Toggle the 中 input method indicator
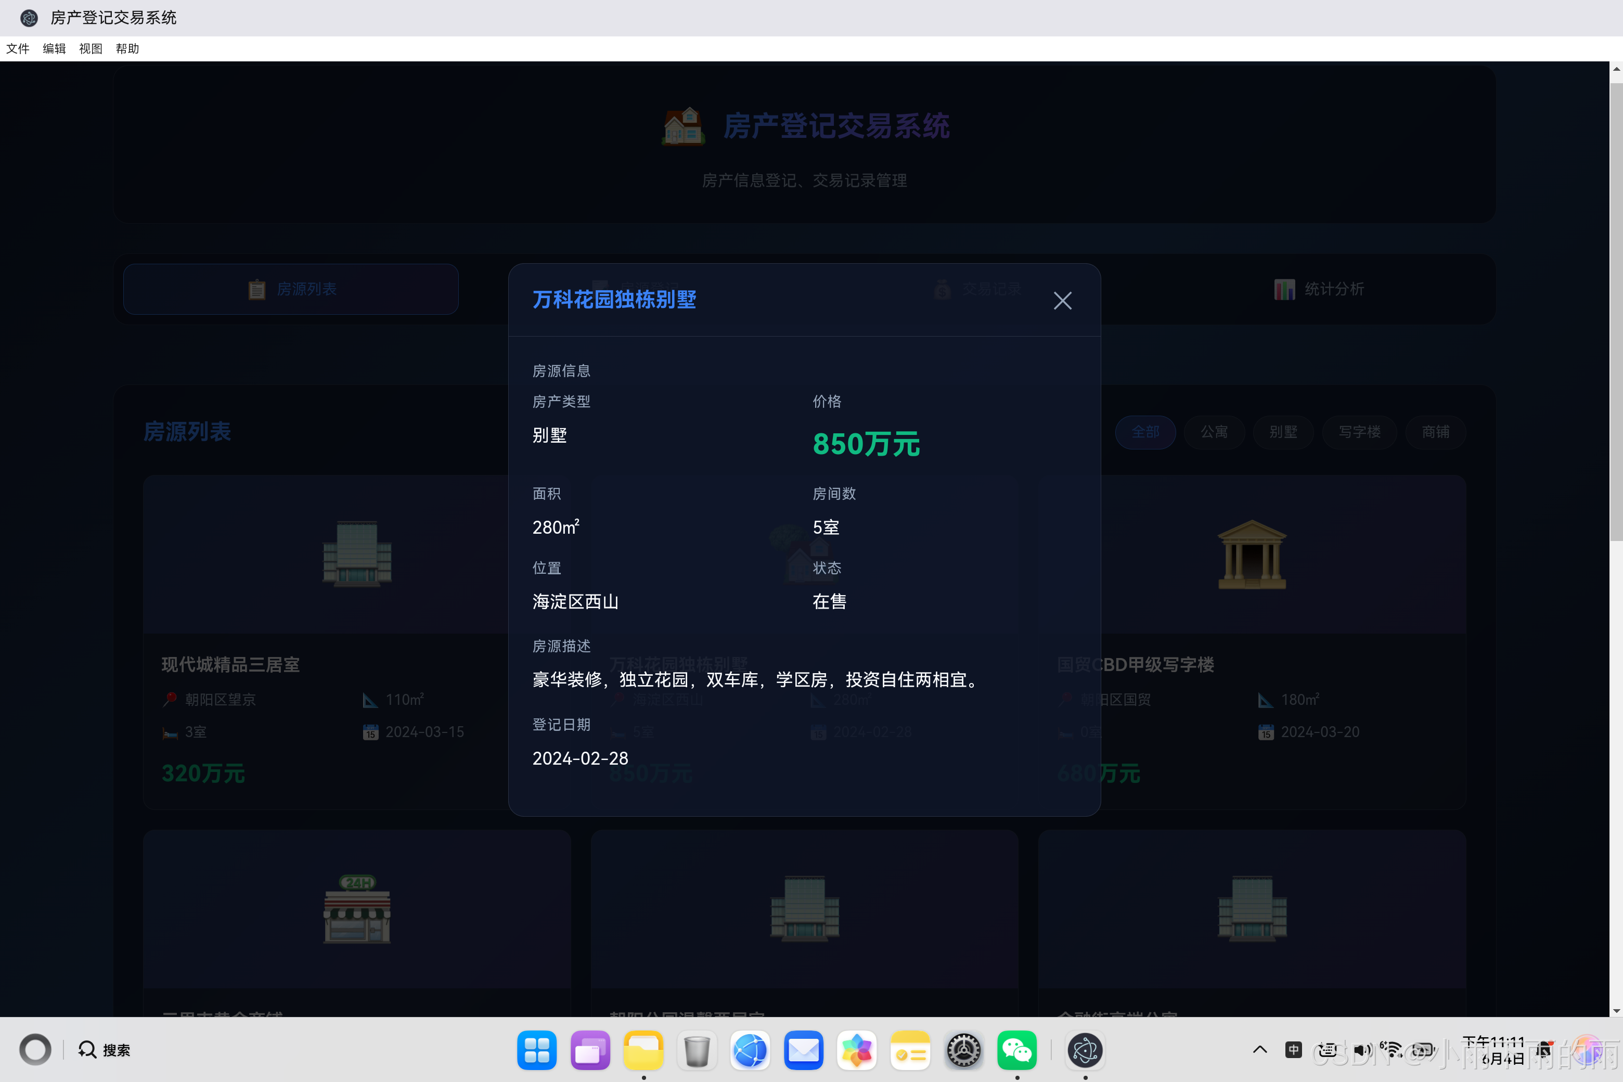This screenshot has height=1082, width=1623. click(x=1294, y=1050)
